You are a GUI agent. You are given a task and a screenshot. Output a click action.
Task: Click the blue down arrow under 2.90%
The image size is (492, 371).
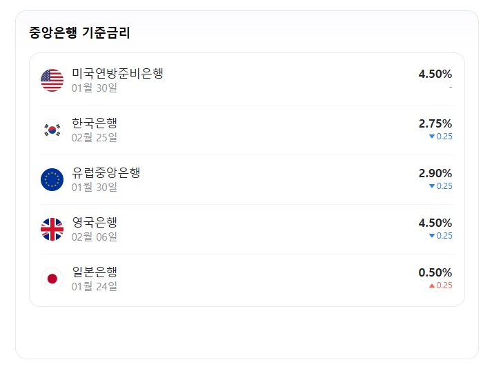pyautogui.click(x=432, y=186)
